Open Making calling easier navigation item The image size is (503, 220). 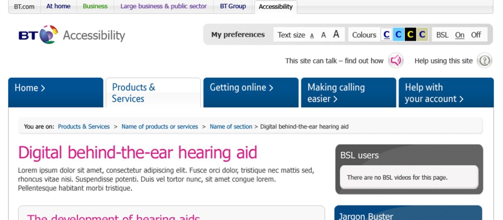point(349,92)
